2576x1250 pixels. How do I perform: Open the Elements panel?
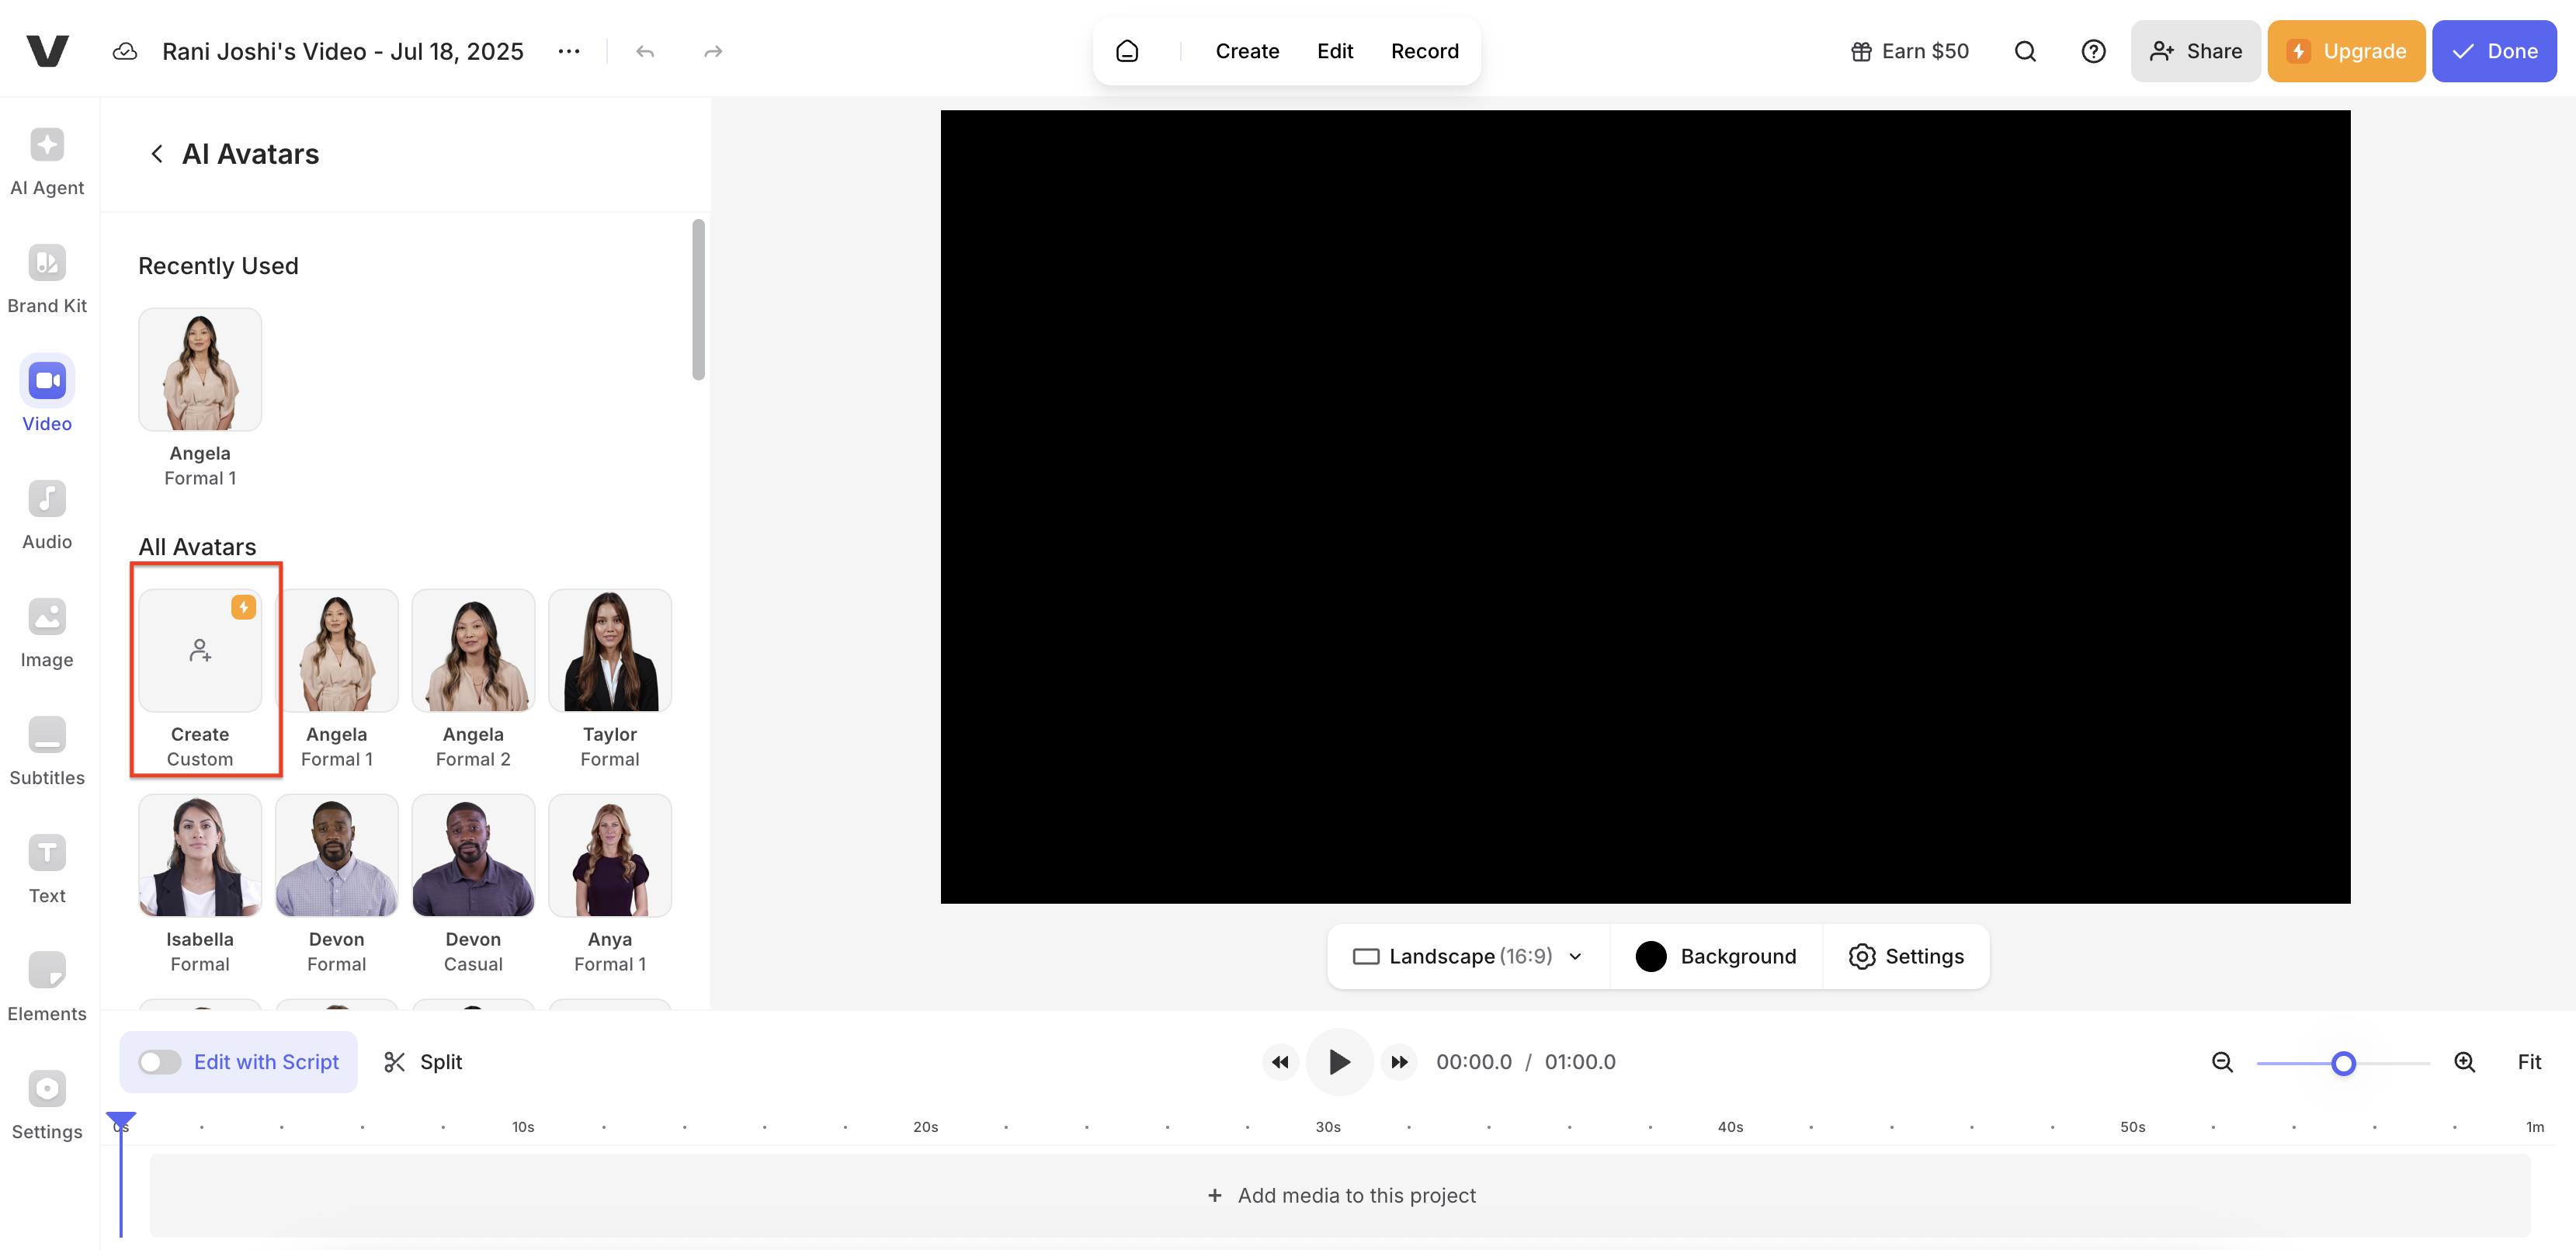pos(47,985)
